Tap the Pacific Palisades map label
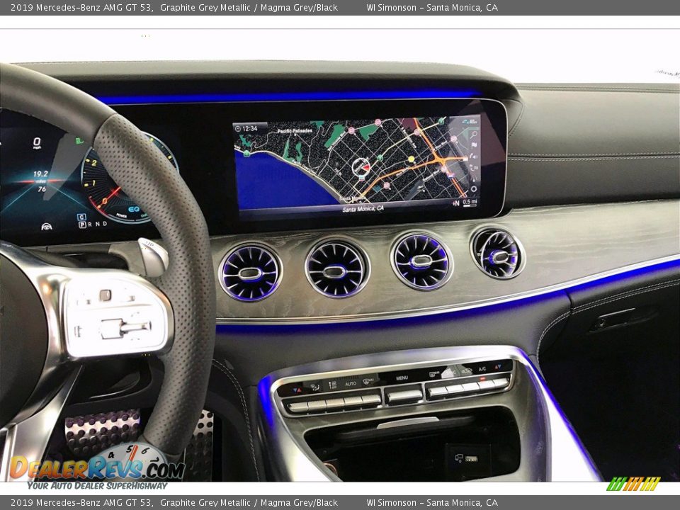This screenshot has width=680, height=510. pyautogui.click(x=295, y=131)
